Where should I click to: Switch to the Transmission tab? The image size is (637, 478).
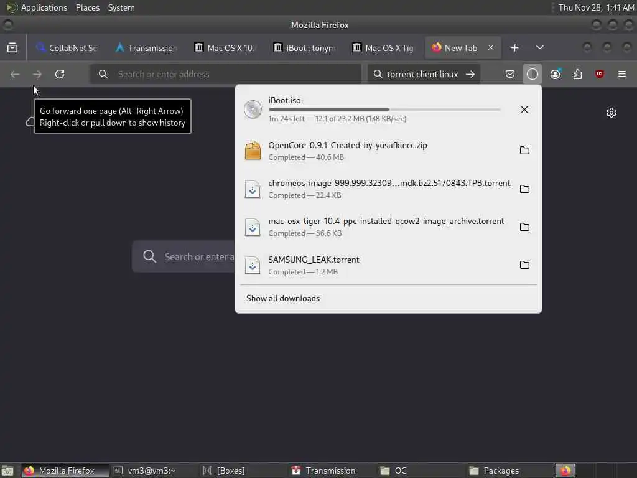(146, 48)
